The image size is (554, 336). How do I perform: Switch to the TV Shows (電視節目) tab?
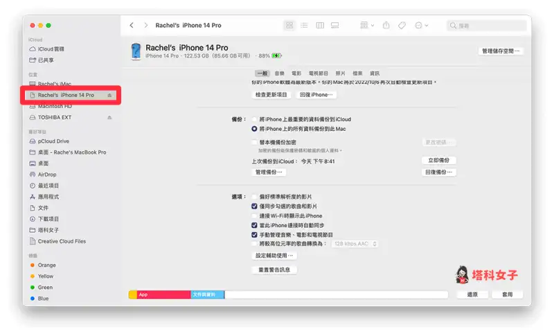click(x=319, y=73)
